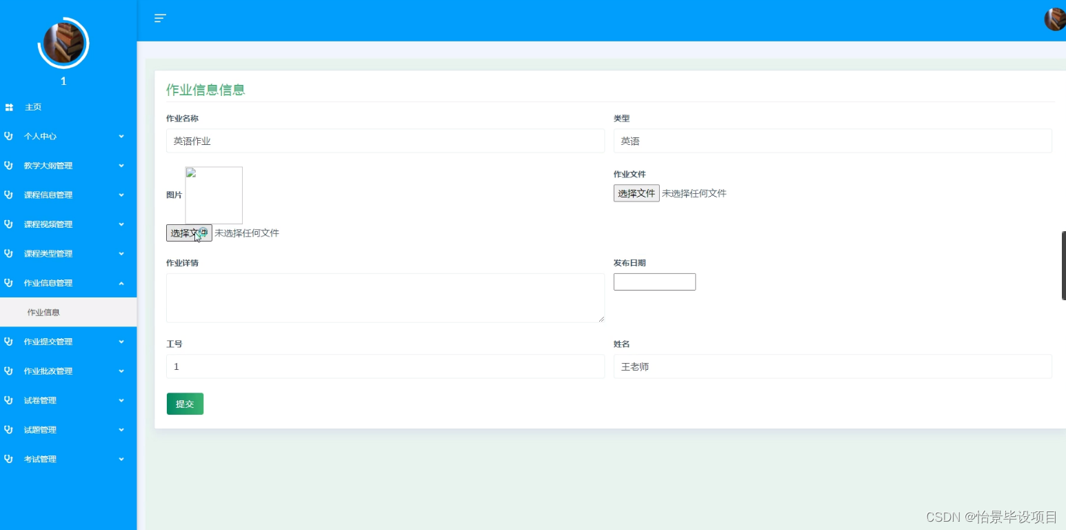Open 个人中心 menu label
1066x530 pixels.
pyautogui.click(x=40, y=137)
